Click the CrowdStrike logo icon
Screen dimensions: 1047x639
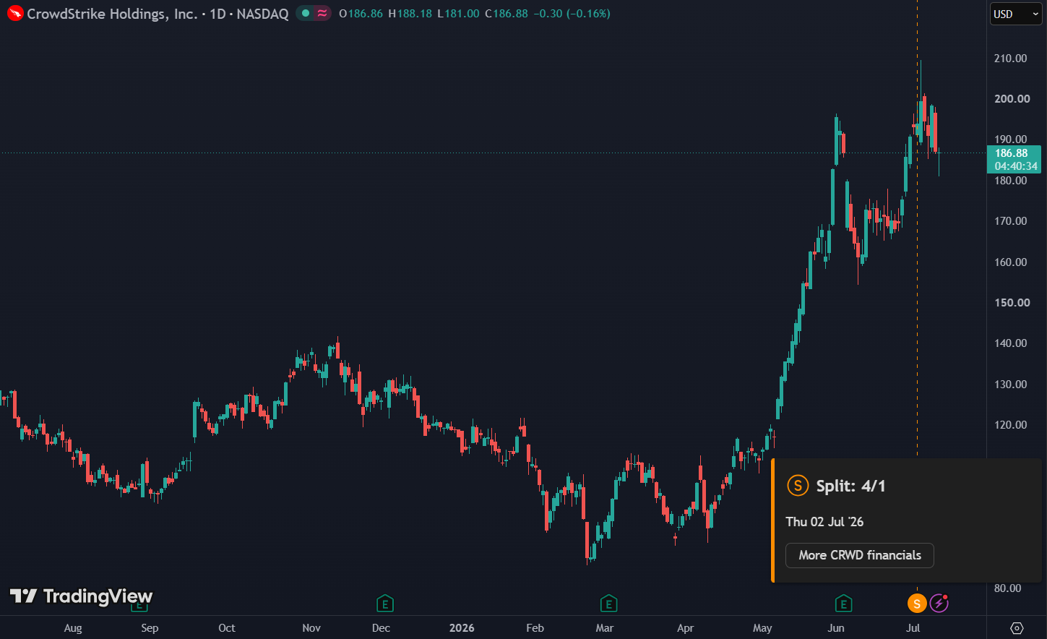click(15, 14)
